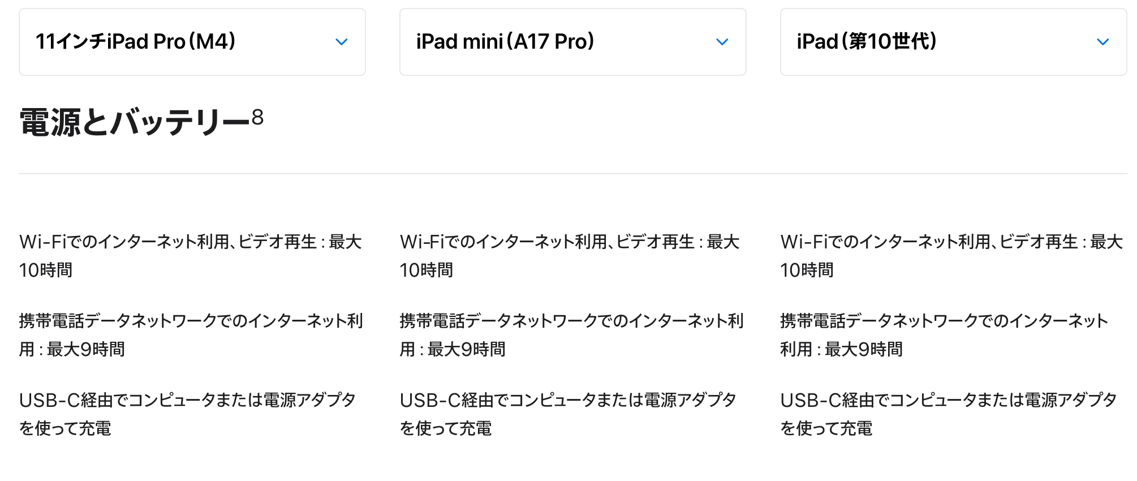Click the 11インチiPad Pro (M4) label text
1137x481 pixels.
[x=136, y=41]
